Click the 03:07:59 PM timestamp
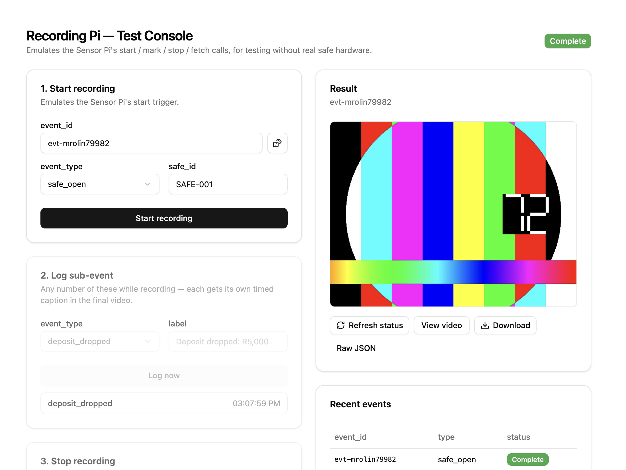The image size is (626, 470). click(256, 403)
